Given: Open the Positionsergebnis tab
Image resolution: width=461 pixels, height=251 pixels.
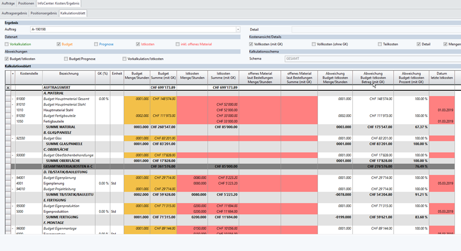Looking at the screenshot, I should coord(44,13).
